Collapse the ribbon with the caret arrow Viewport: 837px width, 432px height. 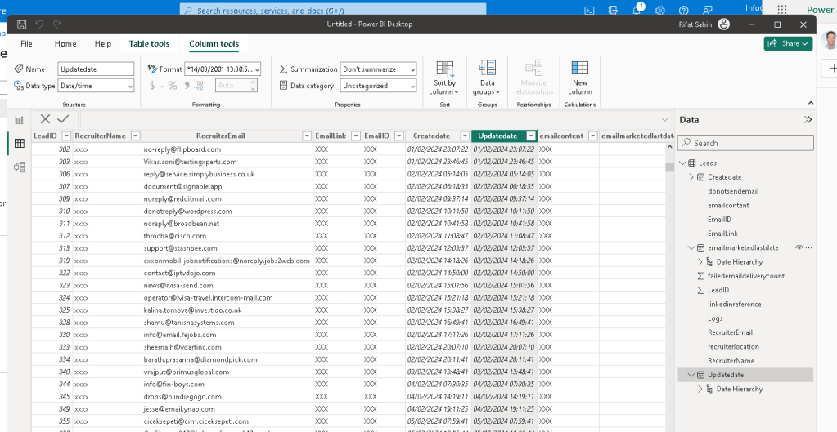[810, 104]
